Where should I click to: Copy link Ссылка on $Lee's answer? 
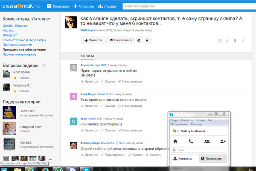[108, 131]
